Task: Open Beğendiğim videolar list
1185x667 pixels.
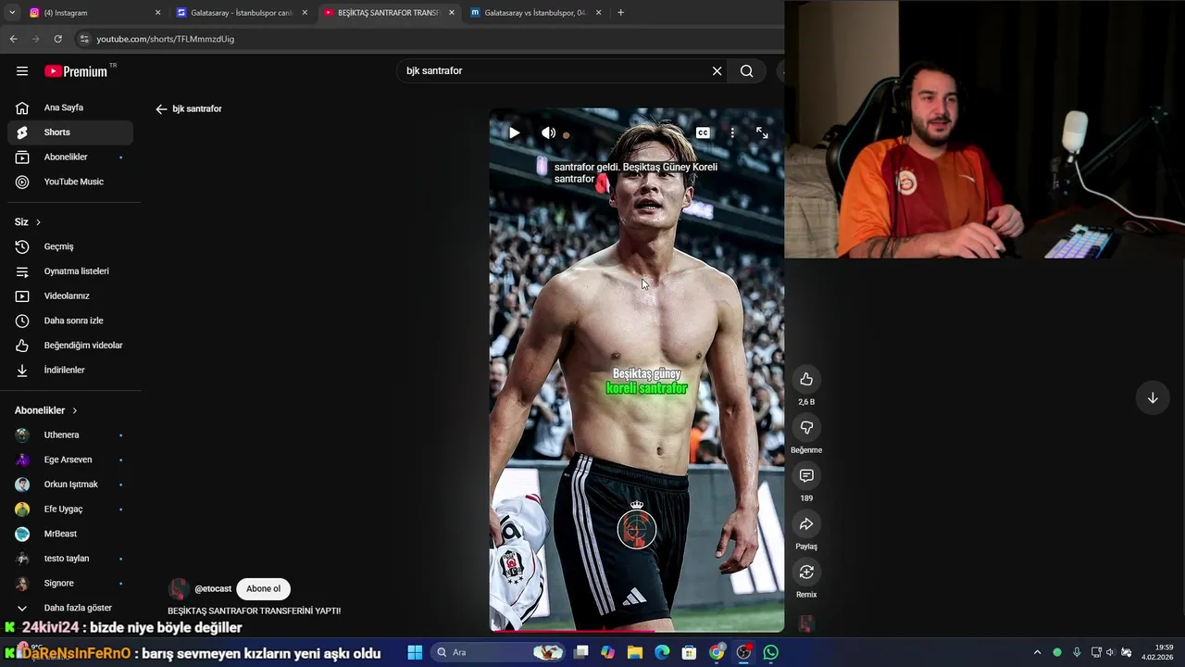Action: [x=70, y=346]
